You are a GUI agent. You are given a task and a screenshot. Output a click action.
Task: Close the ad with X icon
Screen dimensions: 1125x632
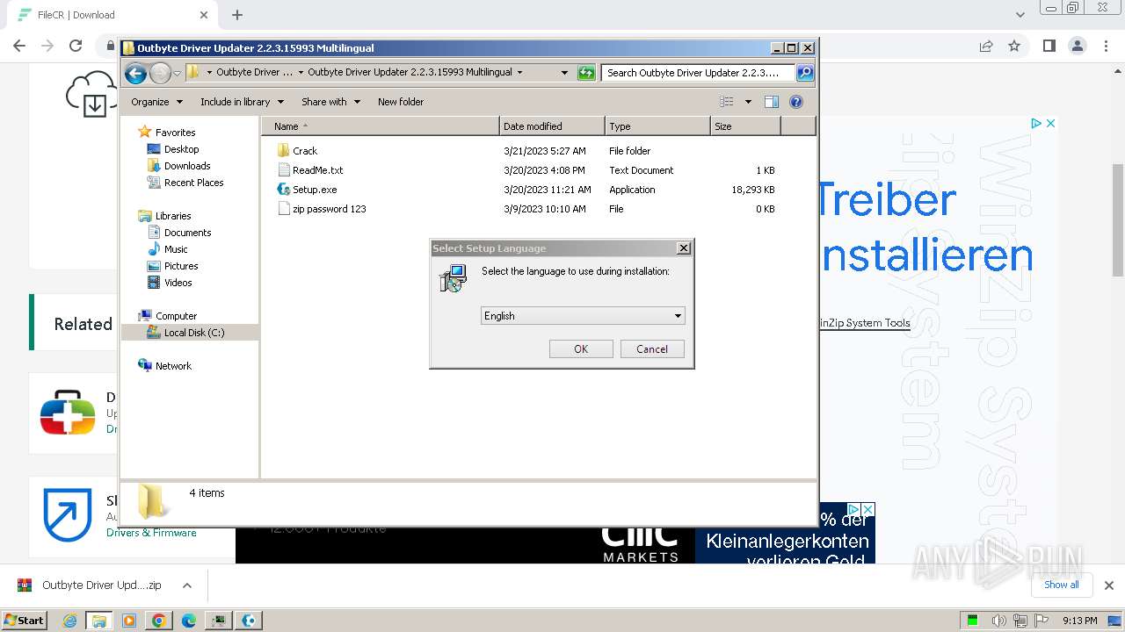[1050, 124]
